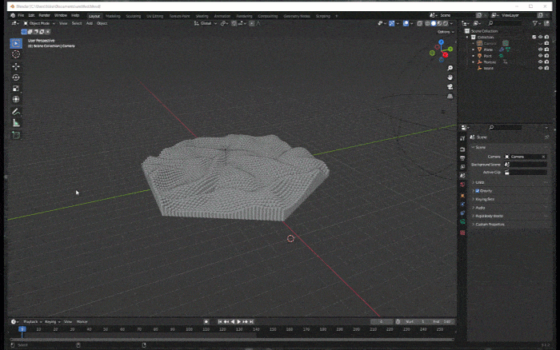Enable snapping magnet toggle

[x=234, y=23]
